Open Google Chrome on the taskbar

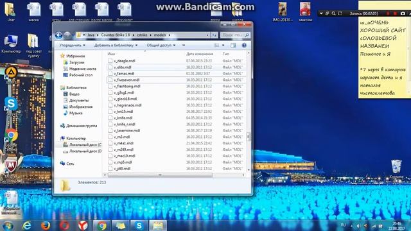101,225
